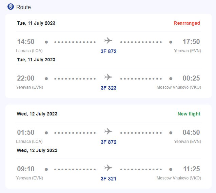Click the 01:50 departure time from Larnaca
This screenshot has width=216, height=193.
(x=26, y=132)
